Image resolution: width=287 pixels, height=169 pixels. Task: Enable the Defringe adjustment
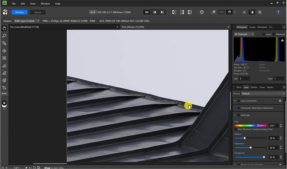click(238, 115)
